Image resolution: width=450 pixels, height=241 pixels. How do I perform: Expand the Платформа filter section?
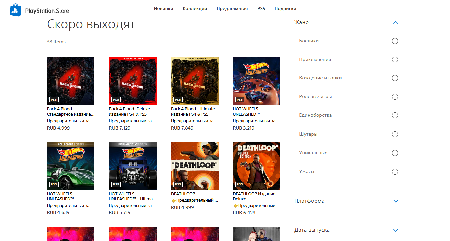click(x=396, y=201)
